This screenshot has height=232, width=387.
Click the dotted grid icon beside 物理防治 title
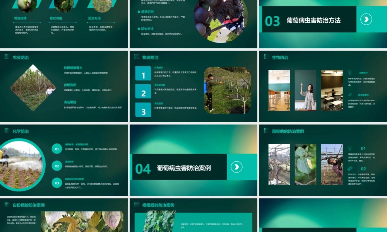pos(137,57)
